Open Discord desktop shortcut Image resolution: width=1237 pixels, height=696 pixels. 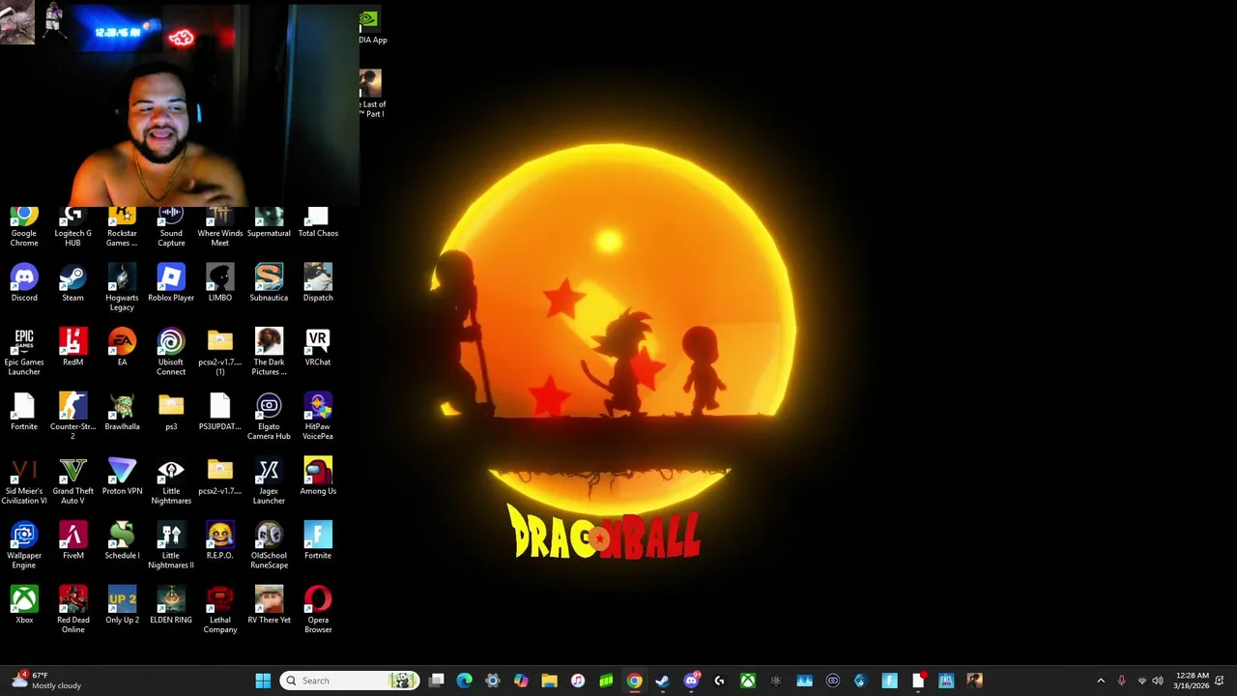[x=24, y=282]
